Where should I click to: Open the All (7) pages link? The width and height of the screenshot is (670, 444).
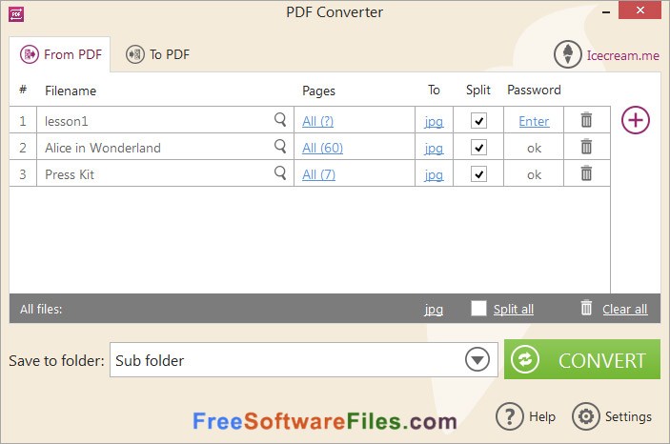pyautogui.click(x=318, y=174)
